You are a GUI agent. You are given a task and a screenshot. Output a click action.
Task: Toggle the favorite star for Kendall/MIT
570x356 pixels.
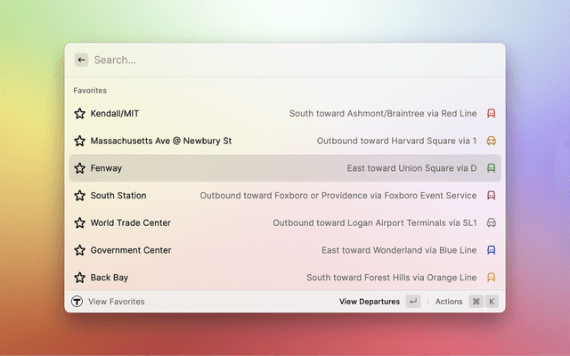(79, 114)
